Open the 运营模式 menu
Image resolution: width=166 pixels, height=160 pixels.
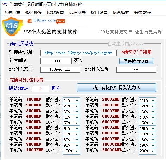pos(121,12)
